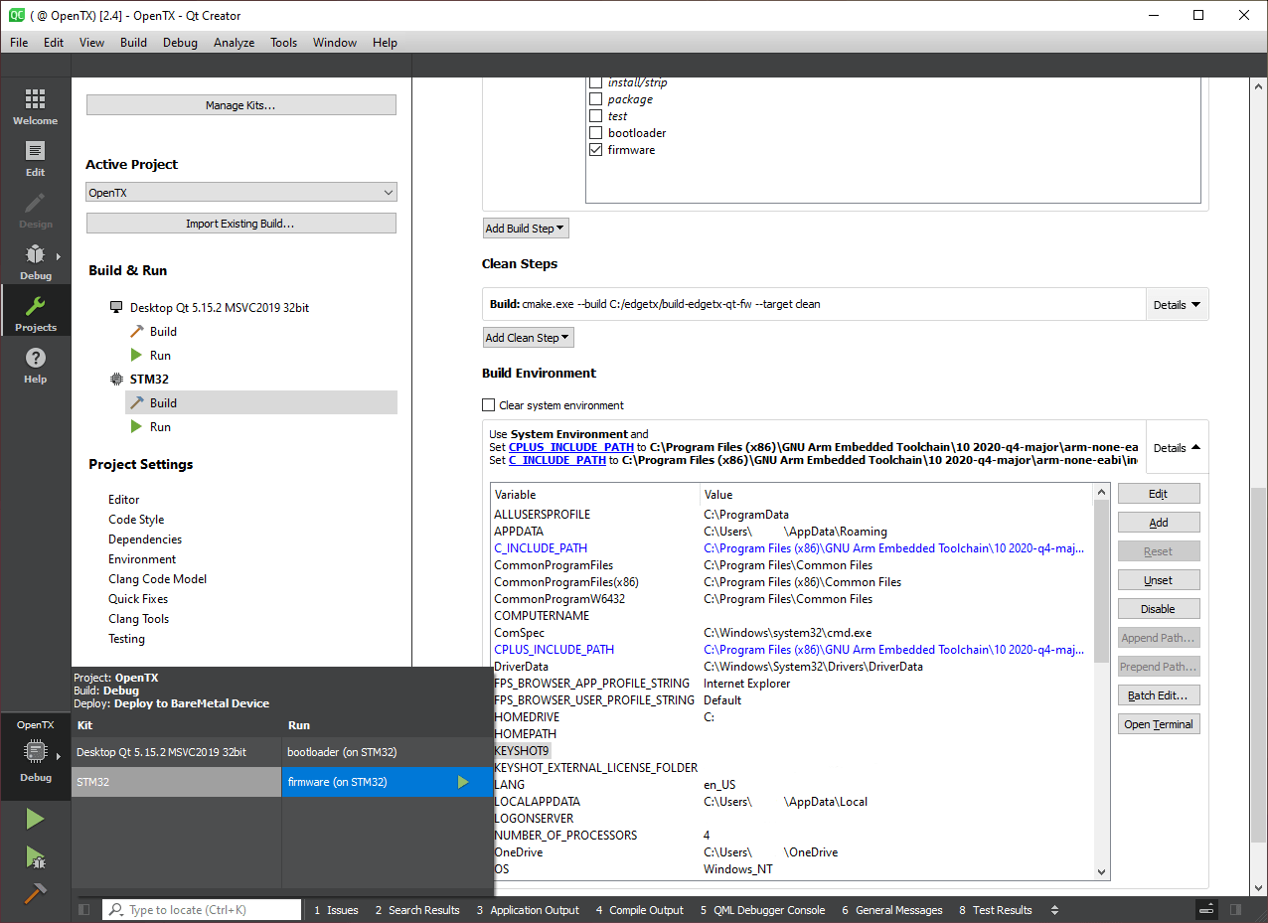
Task: Enable the bootloader build target
Action: point(595,132)
